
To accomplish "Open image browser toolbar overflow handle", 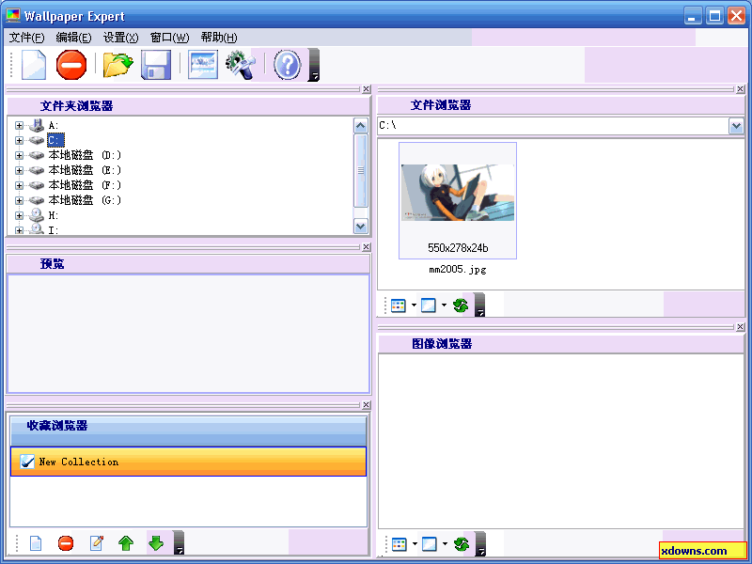I will coord(480,544).
